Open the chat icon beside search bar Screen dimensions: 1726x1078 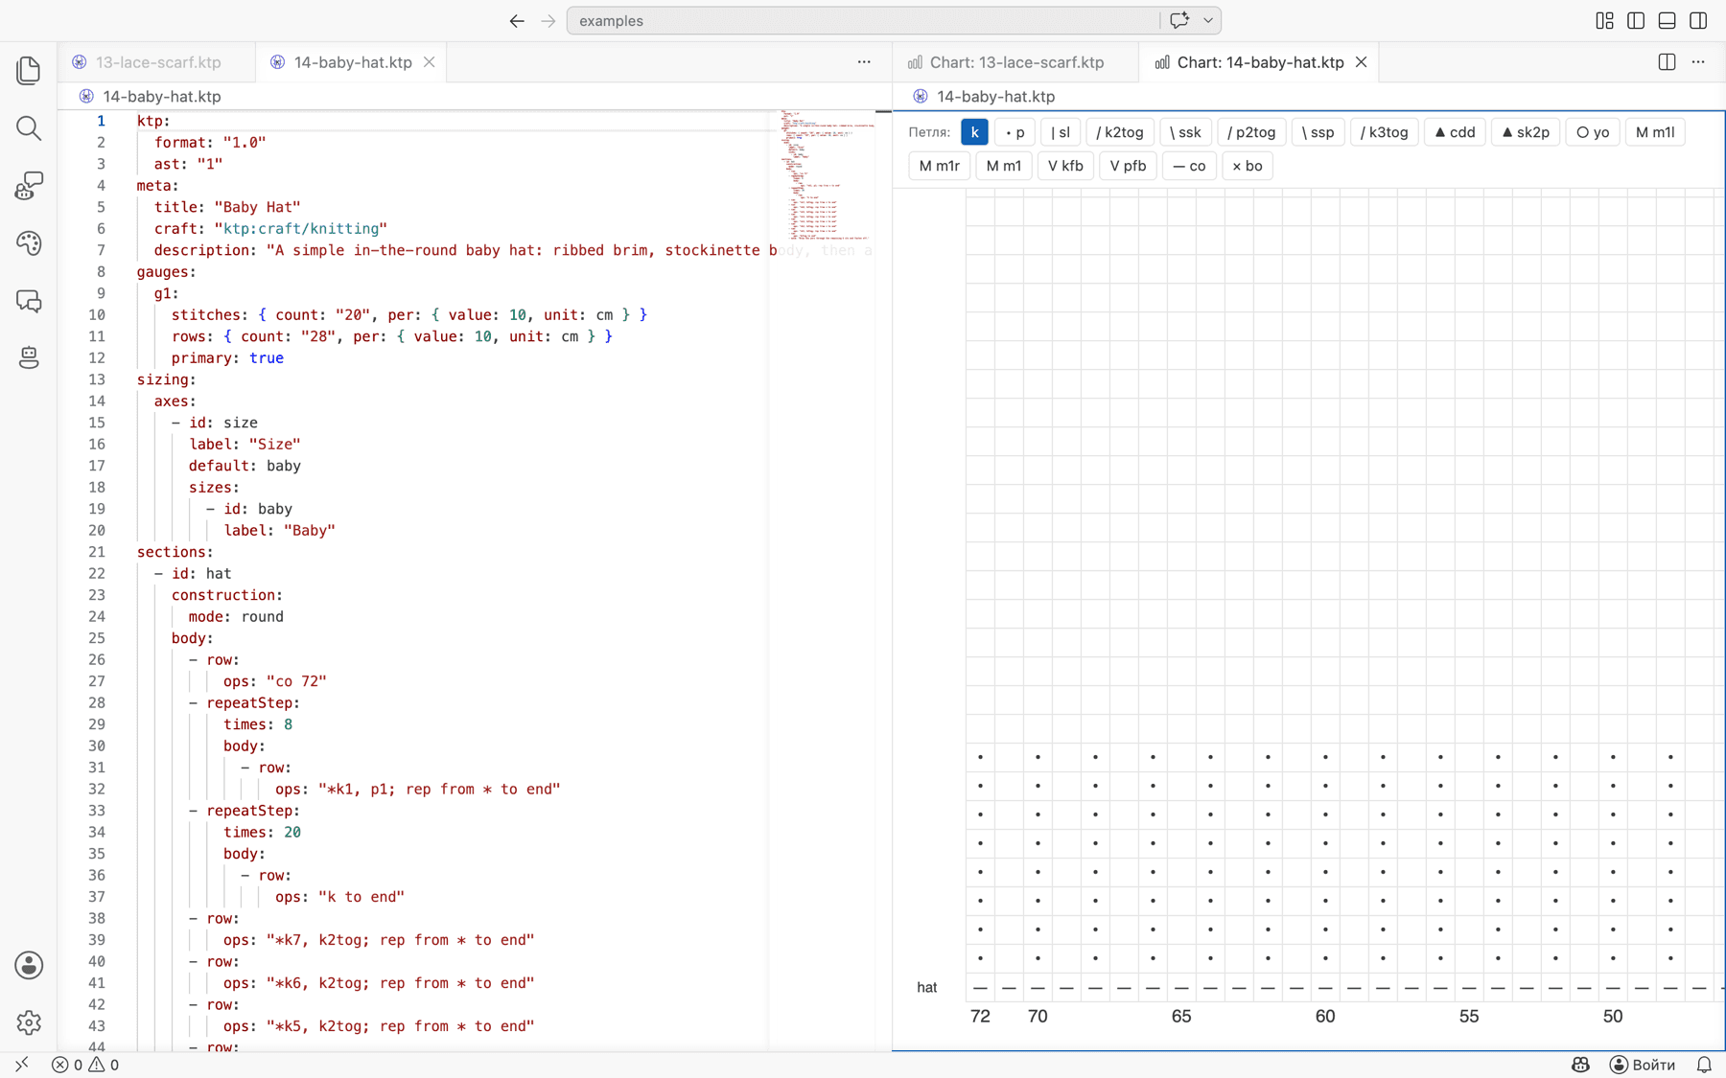(x=1179, y=20)
